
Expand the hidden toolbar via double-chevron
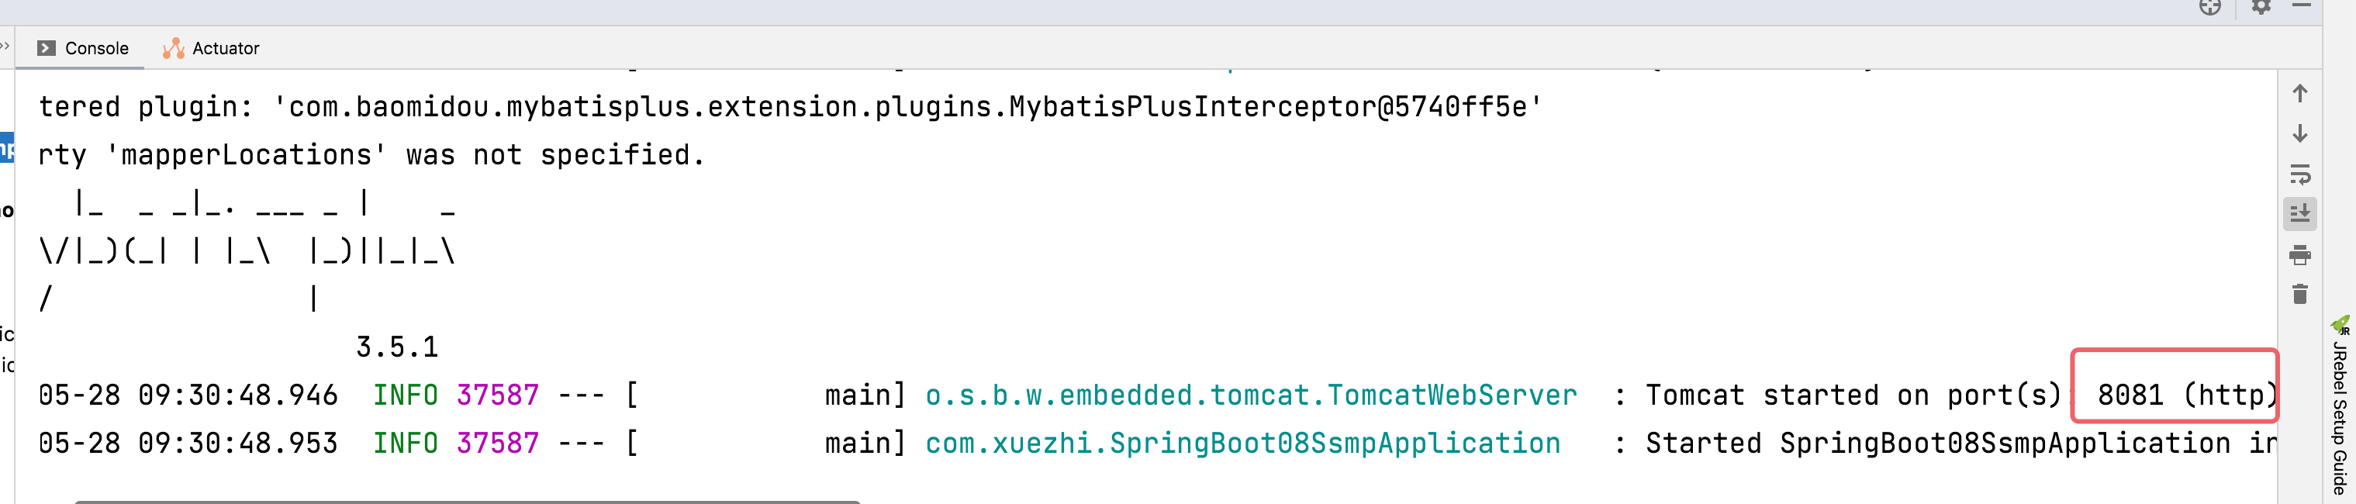tap(5, 45)
